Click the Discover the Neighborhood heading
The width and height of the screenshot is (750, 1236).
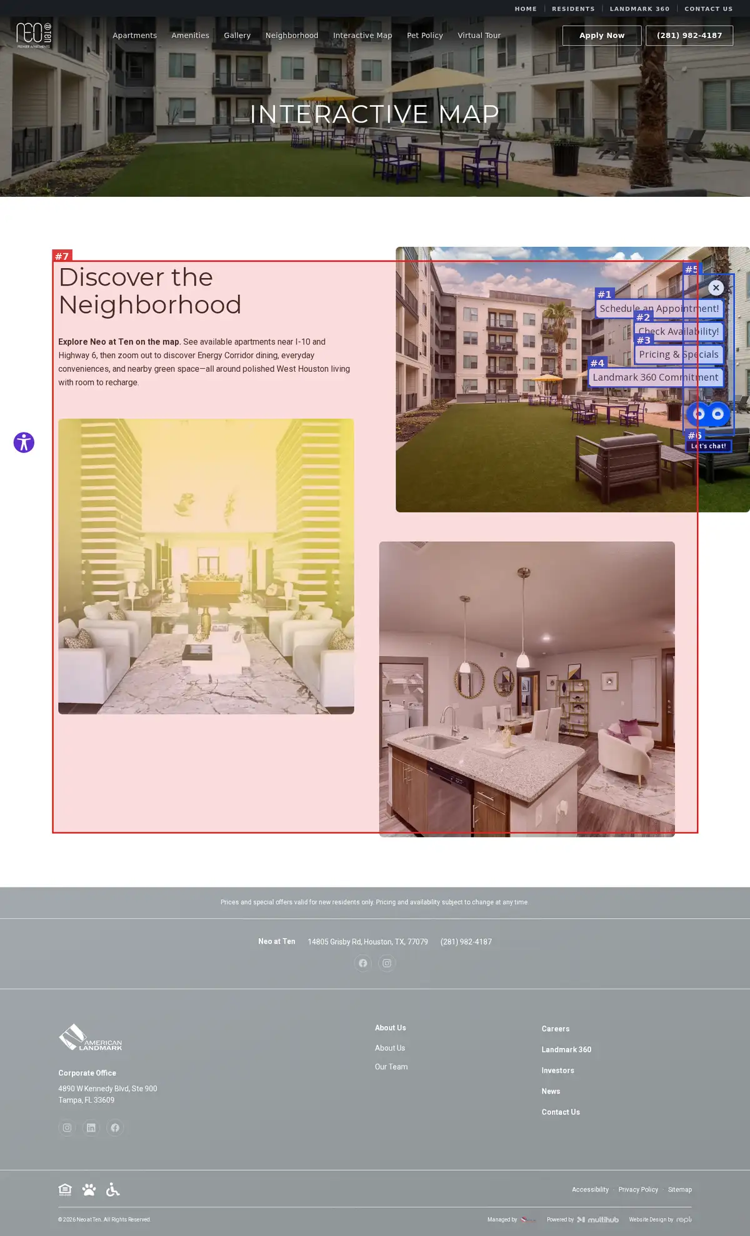pyautogui.click(x=150, y=291)
